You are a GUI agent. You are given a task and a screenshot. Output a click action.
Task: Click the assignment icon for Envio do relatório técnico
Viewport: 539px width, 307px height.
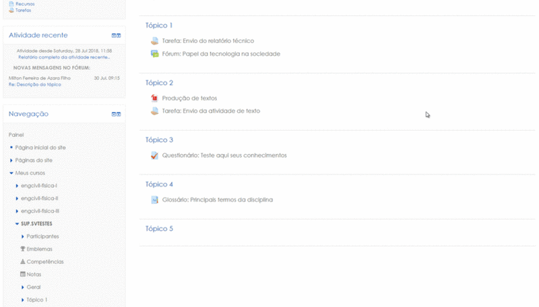(x=155, y=41)
